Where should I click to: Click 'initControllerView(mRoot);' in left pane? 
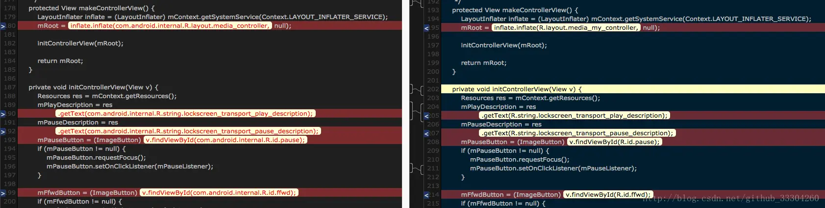[80, 43]
